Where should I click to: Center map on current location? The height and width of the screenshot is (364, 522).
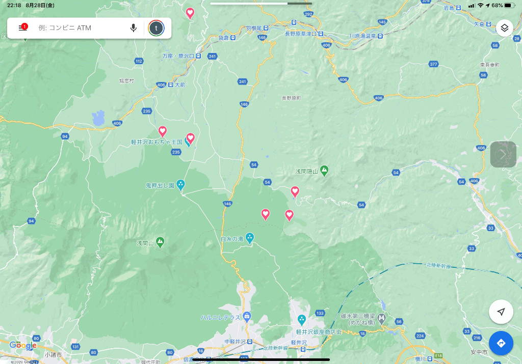pyautogui.click(x=501, y=312)
